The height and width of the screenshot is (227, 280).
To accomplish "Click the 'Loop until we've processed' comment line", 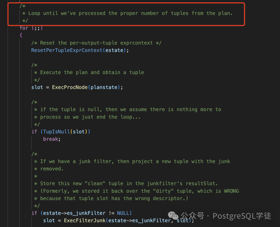I will 127,14.
